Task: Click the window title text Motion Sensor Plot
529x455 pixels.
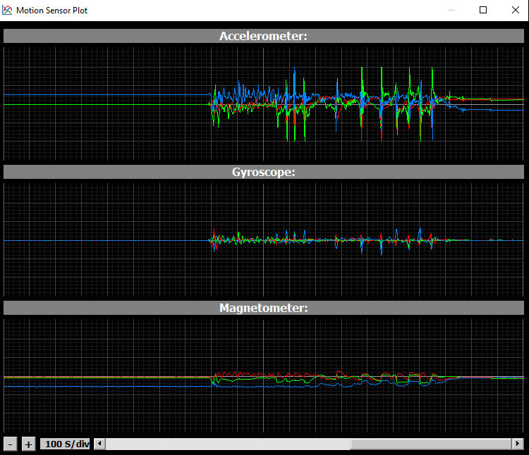Action: click(x=52, y=11)
